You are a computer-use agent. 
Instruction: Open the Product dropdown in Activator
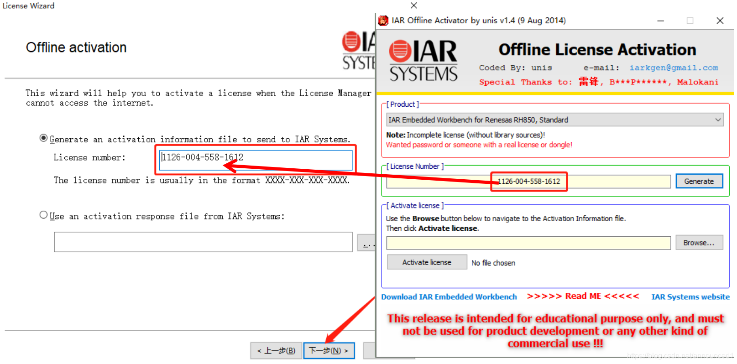pyautogui.click(x=555, y=120)
